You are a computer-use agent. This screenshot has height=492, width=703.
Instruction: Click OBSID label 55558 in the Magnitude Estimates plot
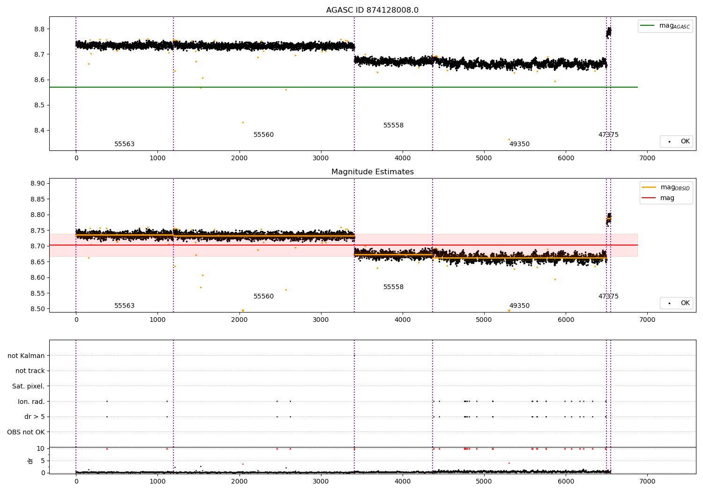pos(393,287)
